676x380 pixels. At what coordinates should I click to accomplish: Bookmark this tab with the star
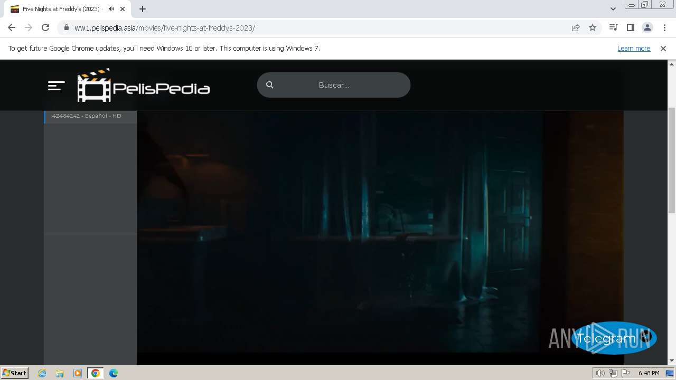[x=593, y=27]
